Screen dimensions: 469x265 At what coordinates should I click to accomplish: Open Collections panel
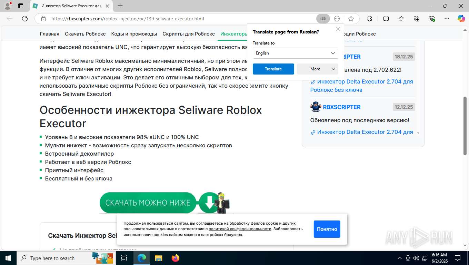pos(417,19)
